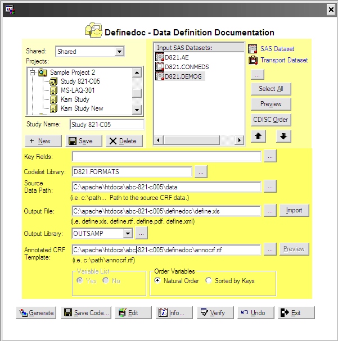Image resolution: width=338 pixels, height=341 pixels.
Task: Select Natural Order radio button
Action: coord(157,280)
